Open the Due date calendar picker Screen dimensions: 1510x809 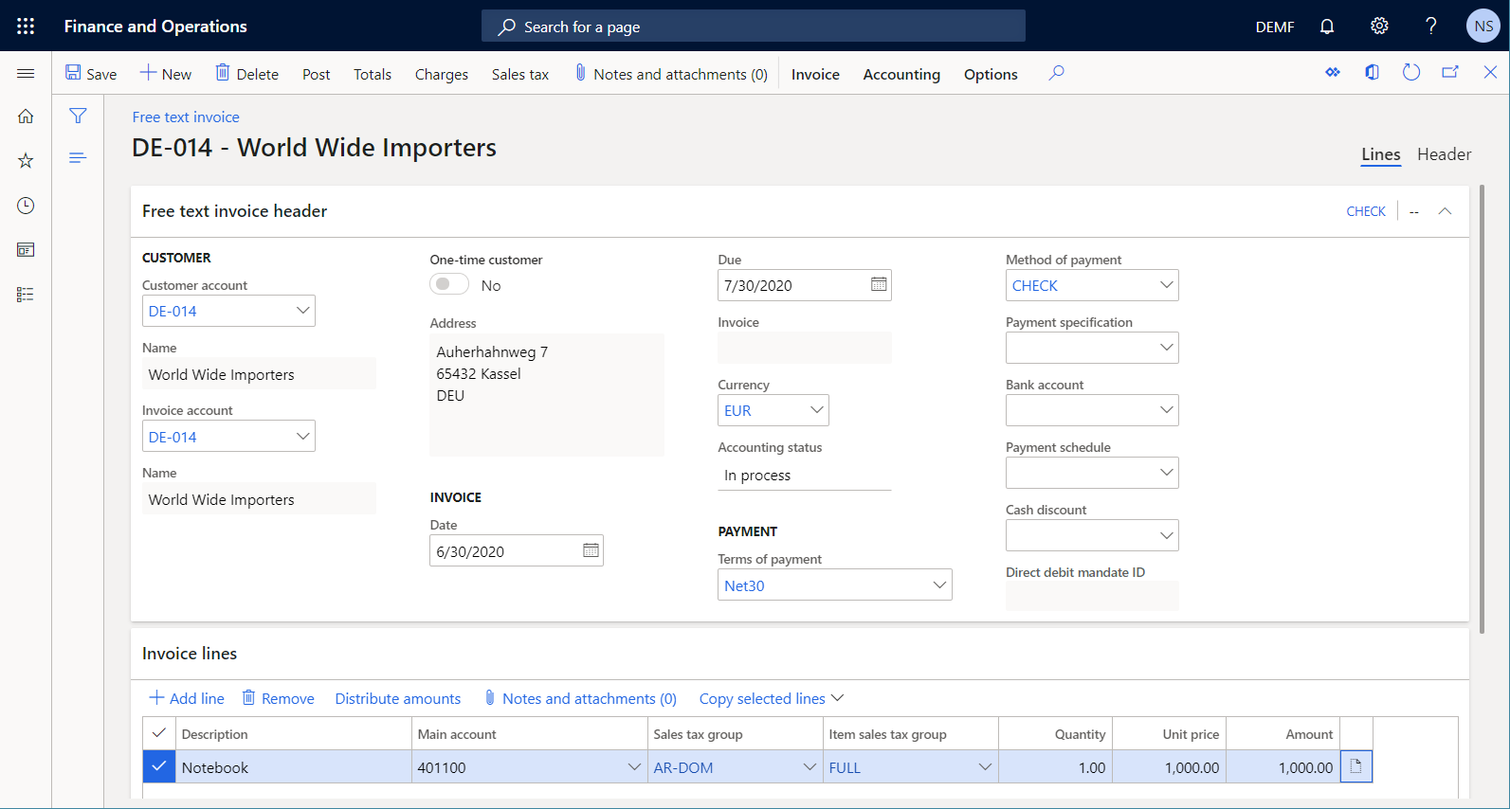click(x=879, y=285)
